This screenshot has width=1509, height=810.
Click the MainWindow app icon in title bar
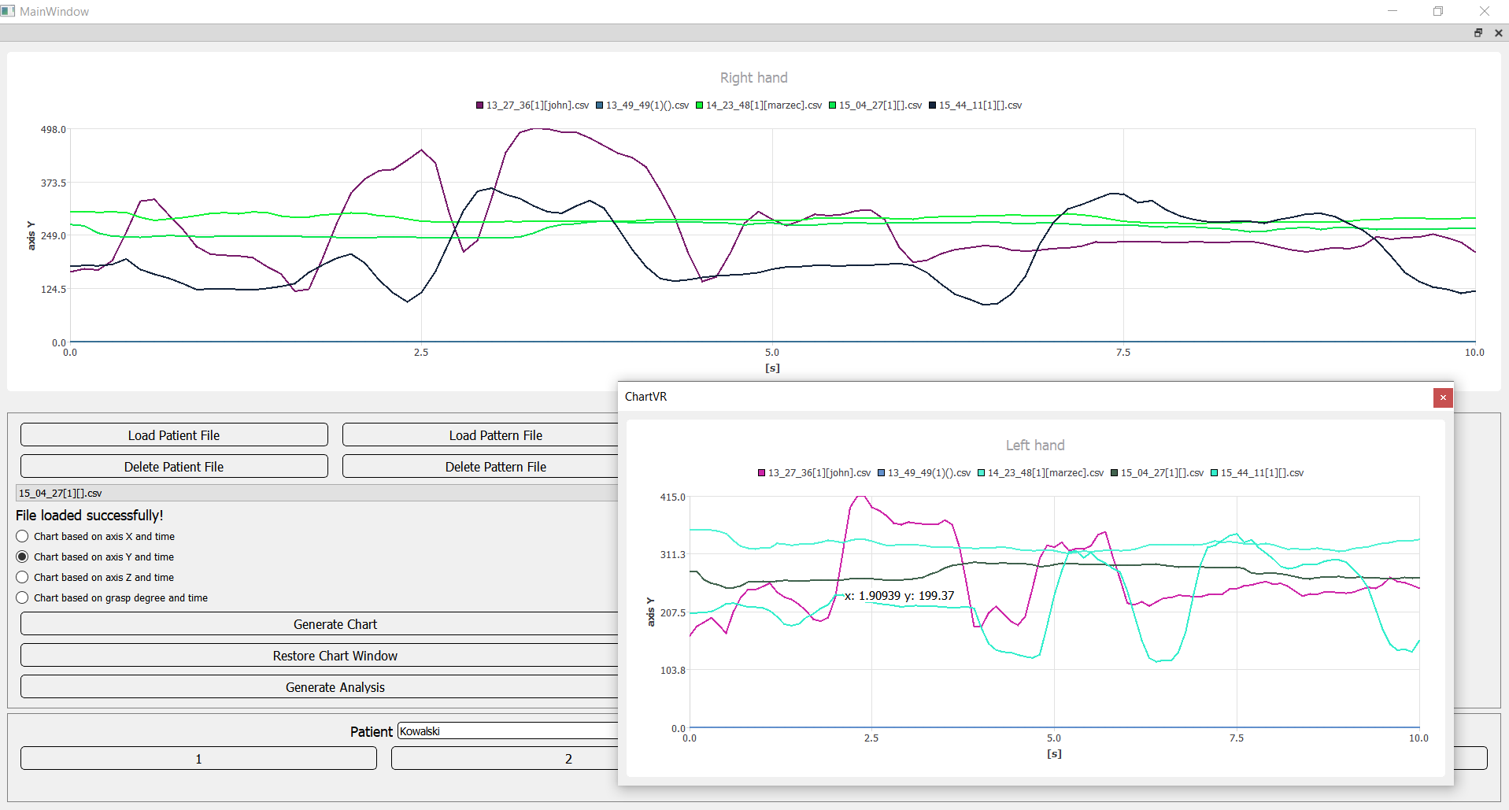tap(8, 11)
